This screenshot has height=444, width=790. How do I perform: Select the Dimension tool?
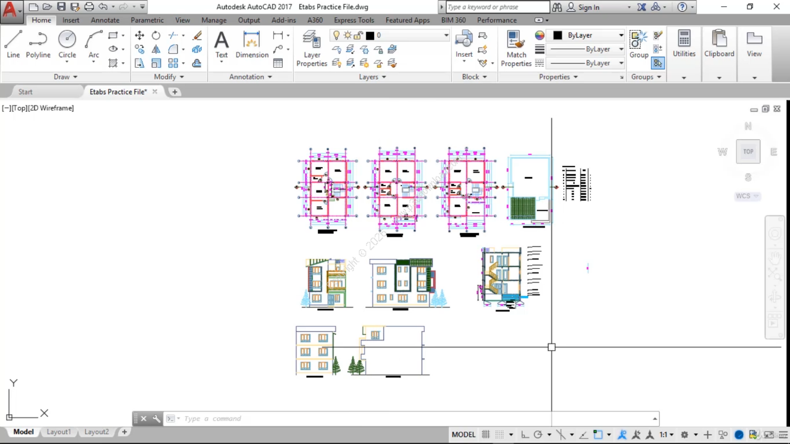[252, 46]
